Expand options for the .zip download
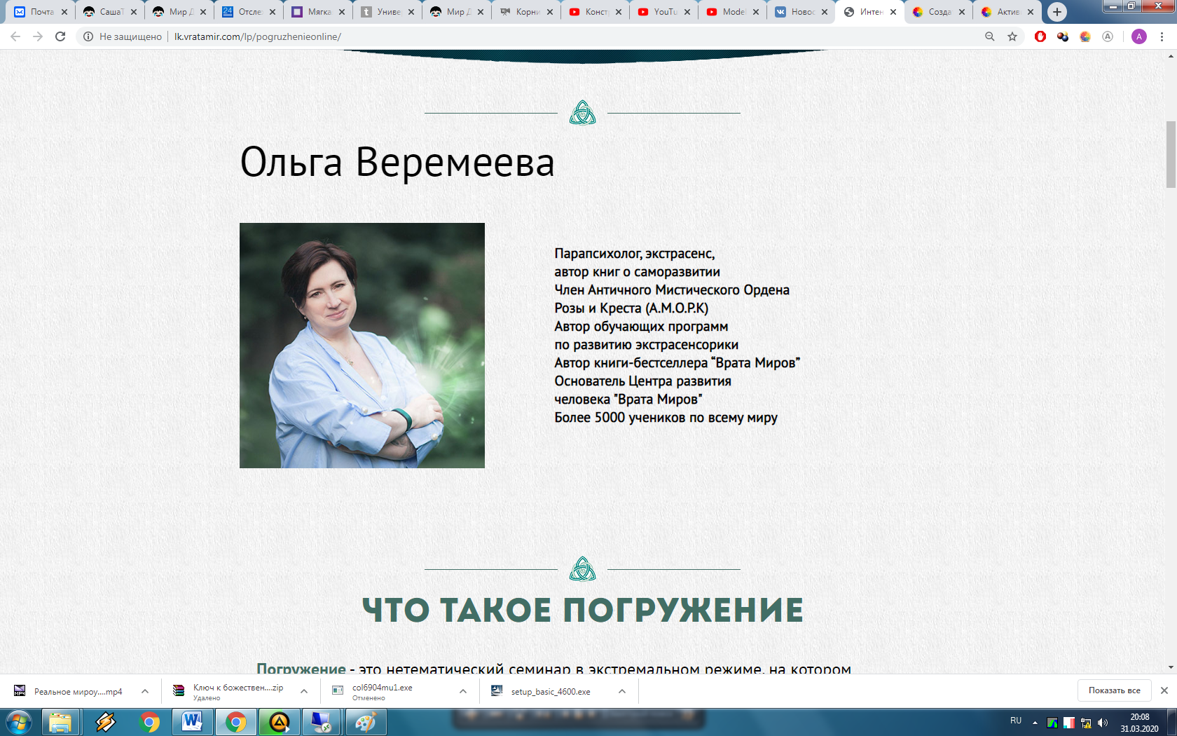The height and width of the screenshot is (736, 1177). click(304, 691)
